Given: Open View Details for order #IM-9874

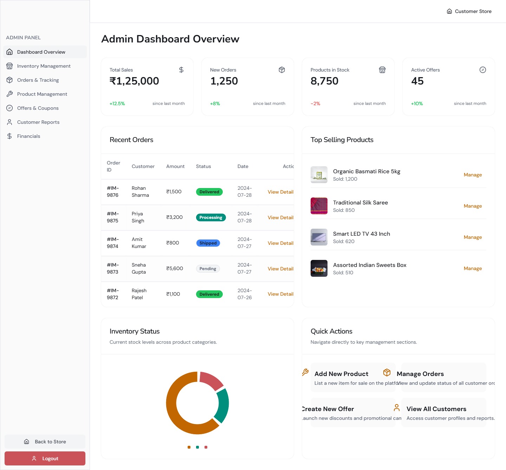Looking at the screenshot, I should tap(280, 243).
